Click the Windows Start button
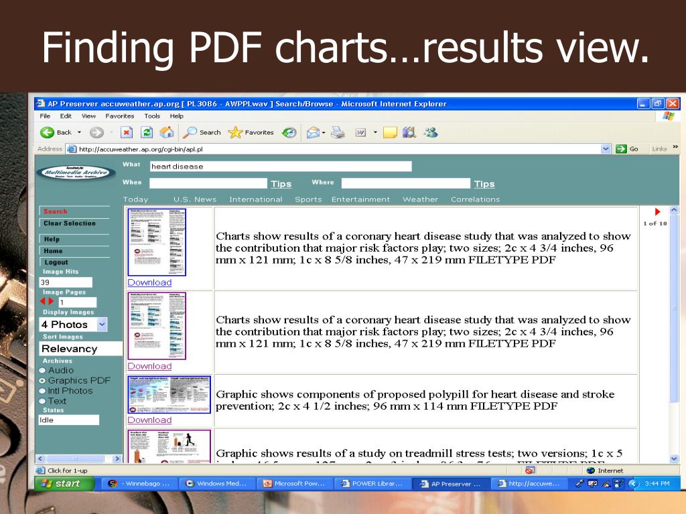The width and height of the screenshot is (686, 514). pyautogui.click(x=65, y=483)
